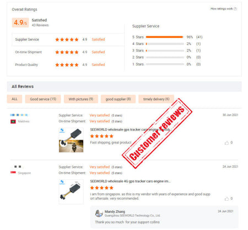Click Mandy Zhang's avatar picture
Viewport: 248px width, 230px height.
[99, 213]
